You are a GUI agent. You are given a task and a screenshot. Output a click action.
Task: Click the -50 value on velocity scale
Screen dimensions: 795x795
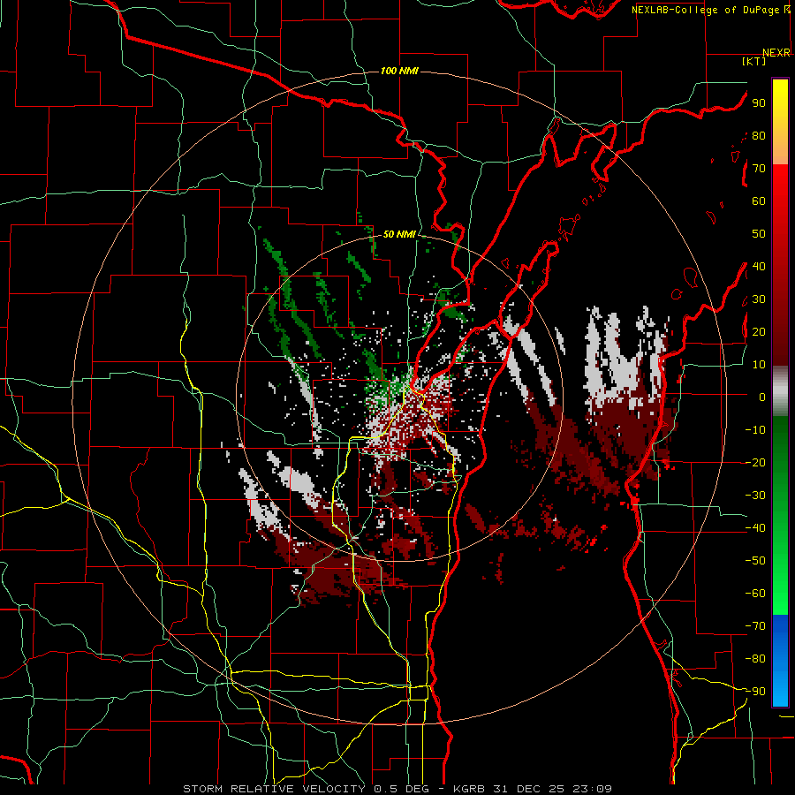tap(755, 561)
